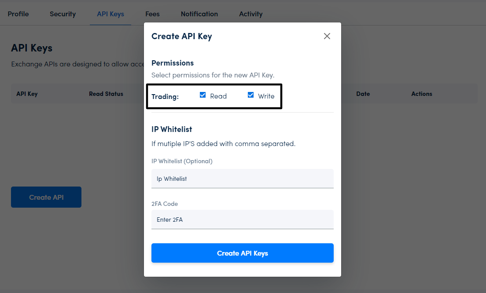Viewport: 486px width, 293px height.
Task: Go to the Fees tab
Action: click(x=152, y=14)
